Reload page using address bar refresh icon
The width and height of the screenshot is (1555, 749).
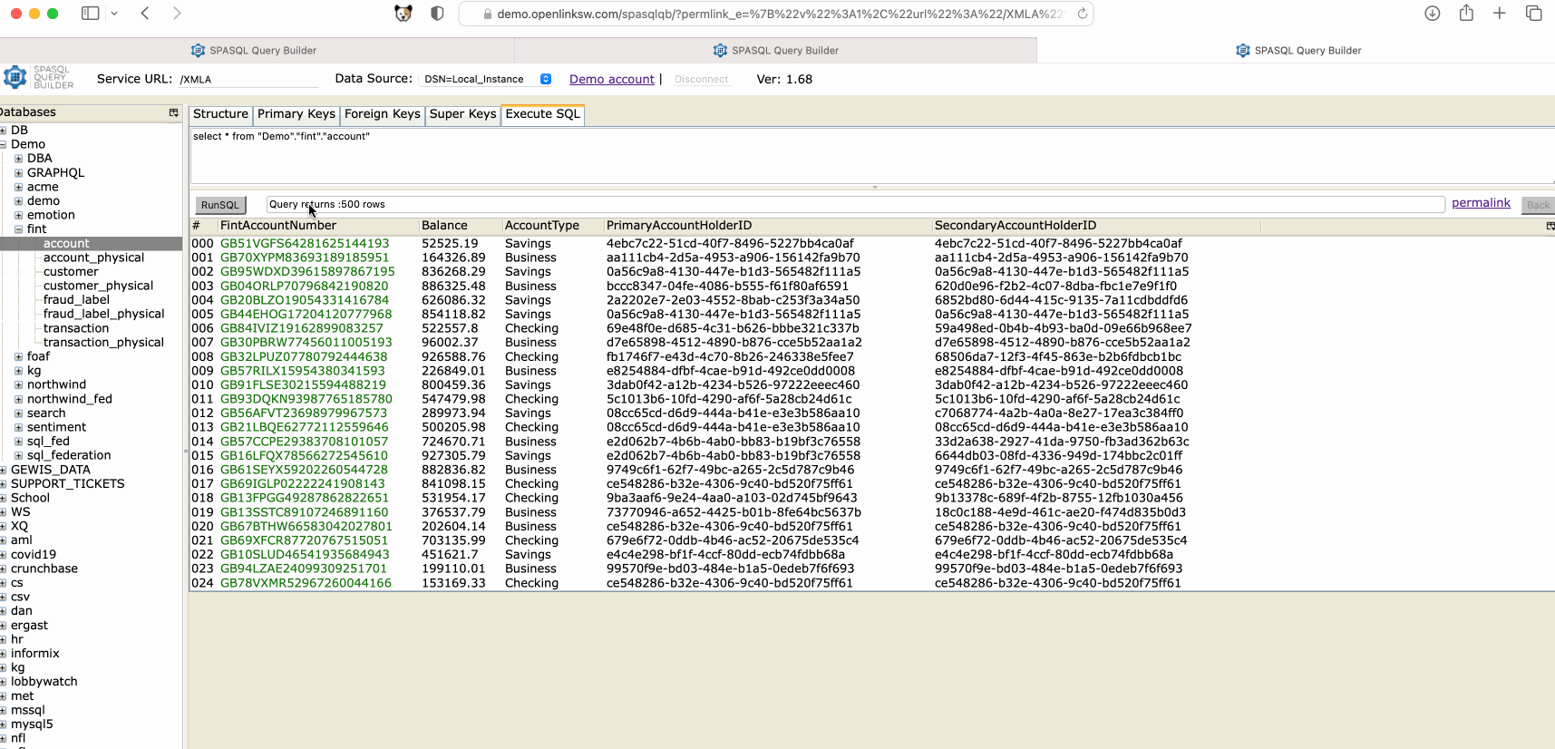pyautogui.click(x=1082, y=14)
